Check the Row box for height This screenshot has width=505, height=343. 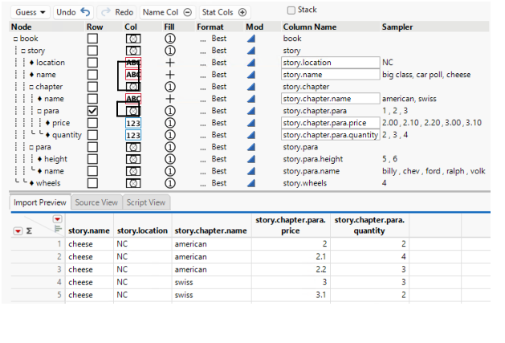tap(92, 159)
